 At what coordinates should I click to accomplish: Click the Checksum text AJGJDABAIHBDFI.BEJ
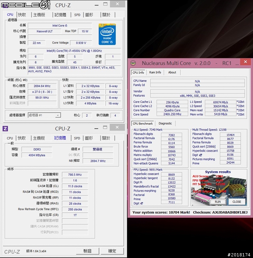click(230, 212)
